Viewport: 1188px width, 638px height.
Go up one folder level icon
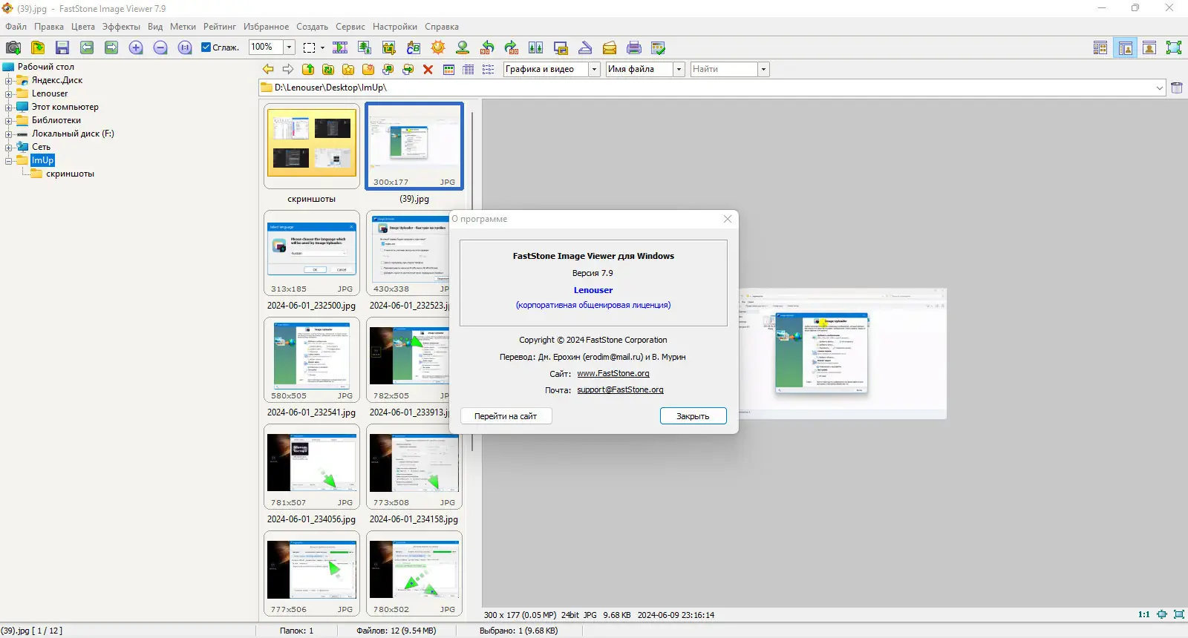click(x=308, y=69)
